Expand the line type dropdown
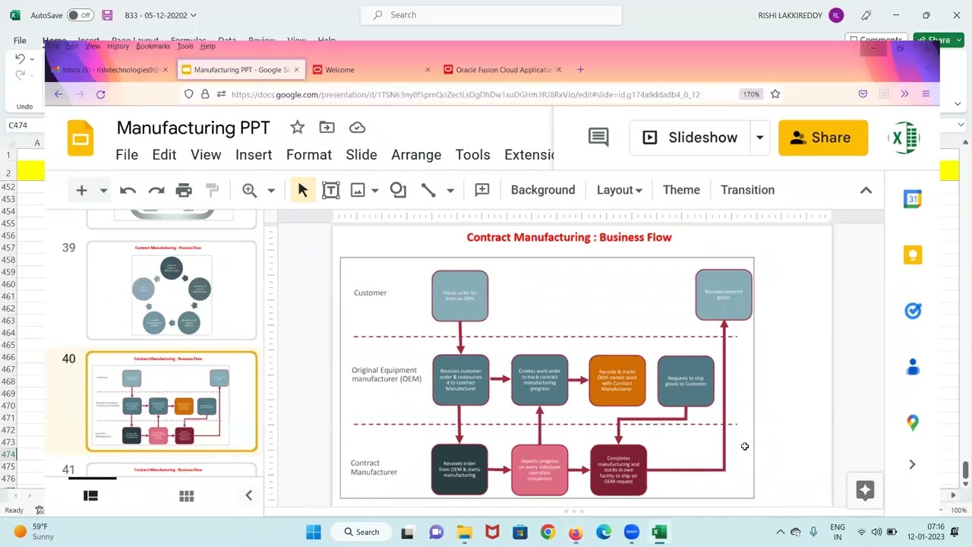This screenshot has height=547, width=972. click(450, 190)
